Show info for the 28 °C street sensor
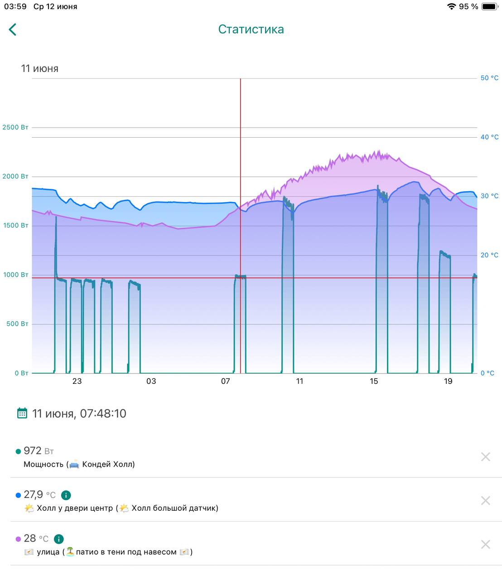Screen dimensions: 502x580 pos(58,539)
